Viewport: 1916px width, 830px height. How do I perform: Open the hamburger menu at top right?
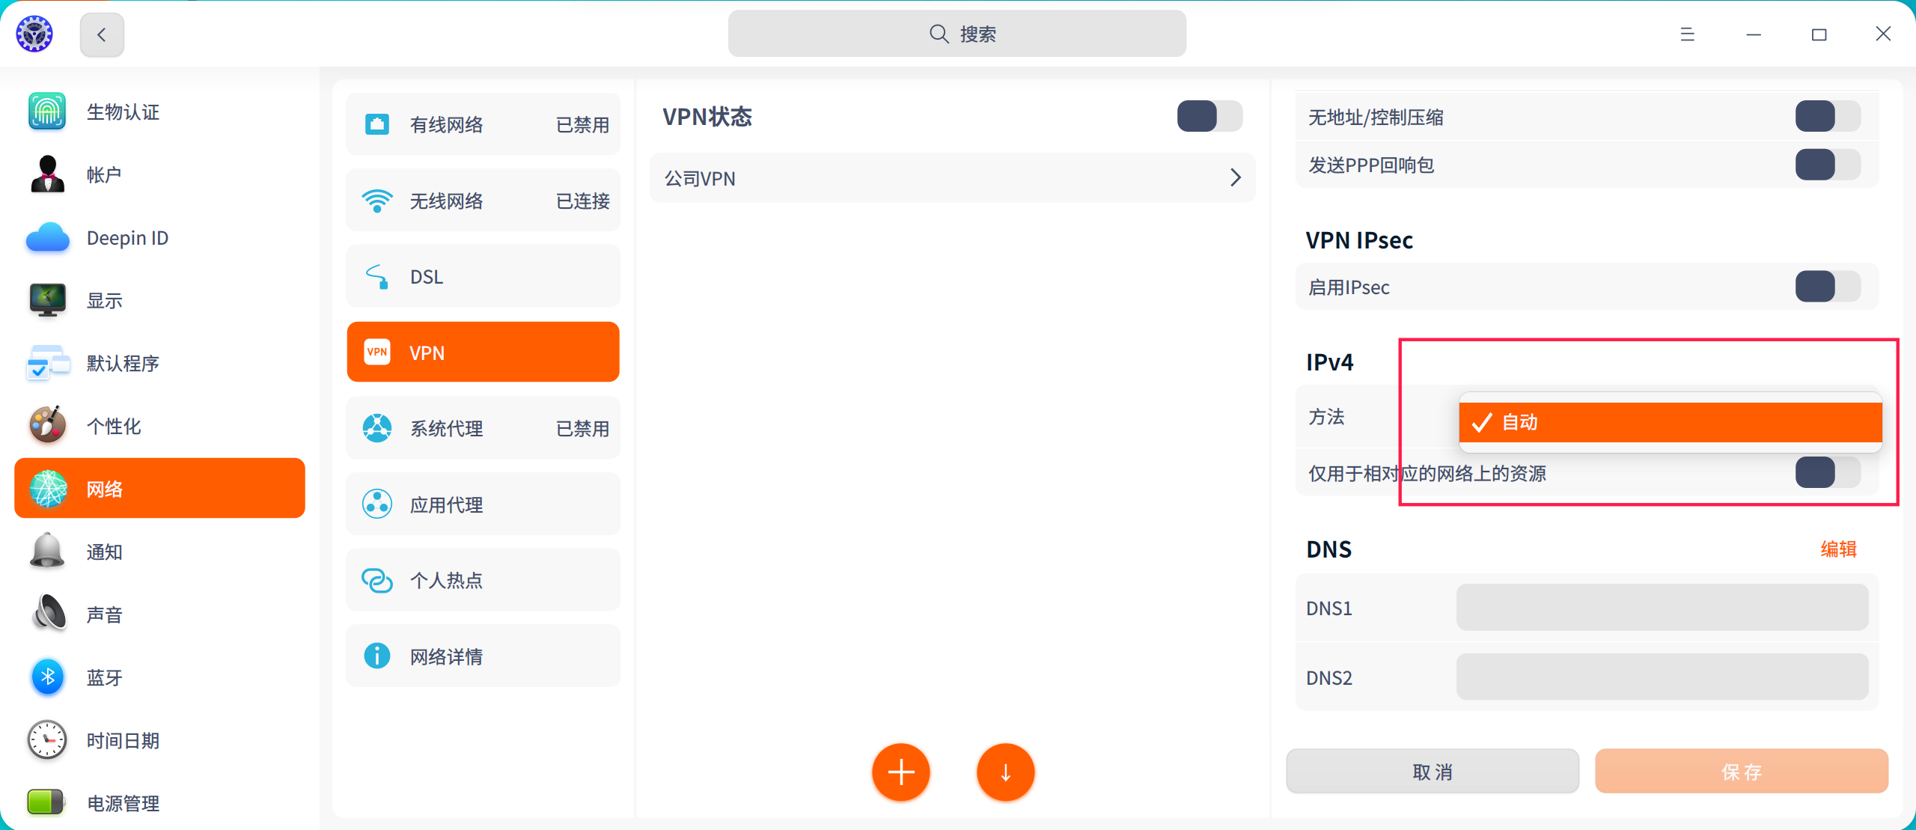tap(1688, 34)
